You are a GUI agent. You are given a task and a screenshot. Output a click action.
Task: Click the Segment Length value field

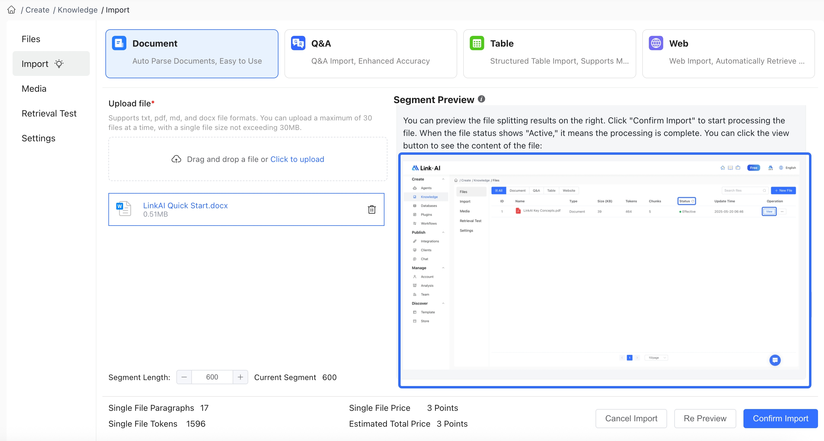click(212, 377)
